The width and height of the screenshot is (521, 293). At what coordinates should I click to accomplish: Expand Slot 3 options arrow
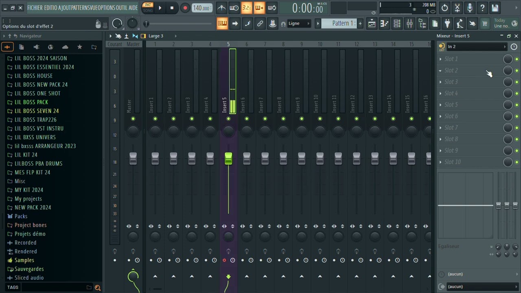[440, 82]
